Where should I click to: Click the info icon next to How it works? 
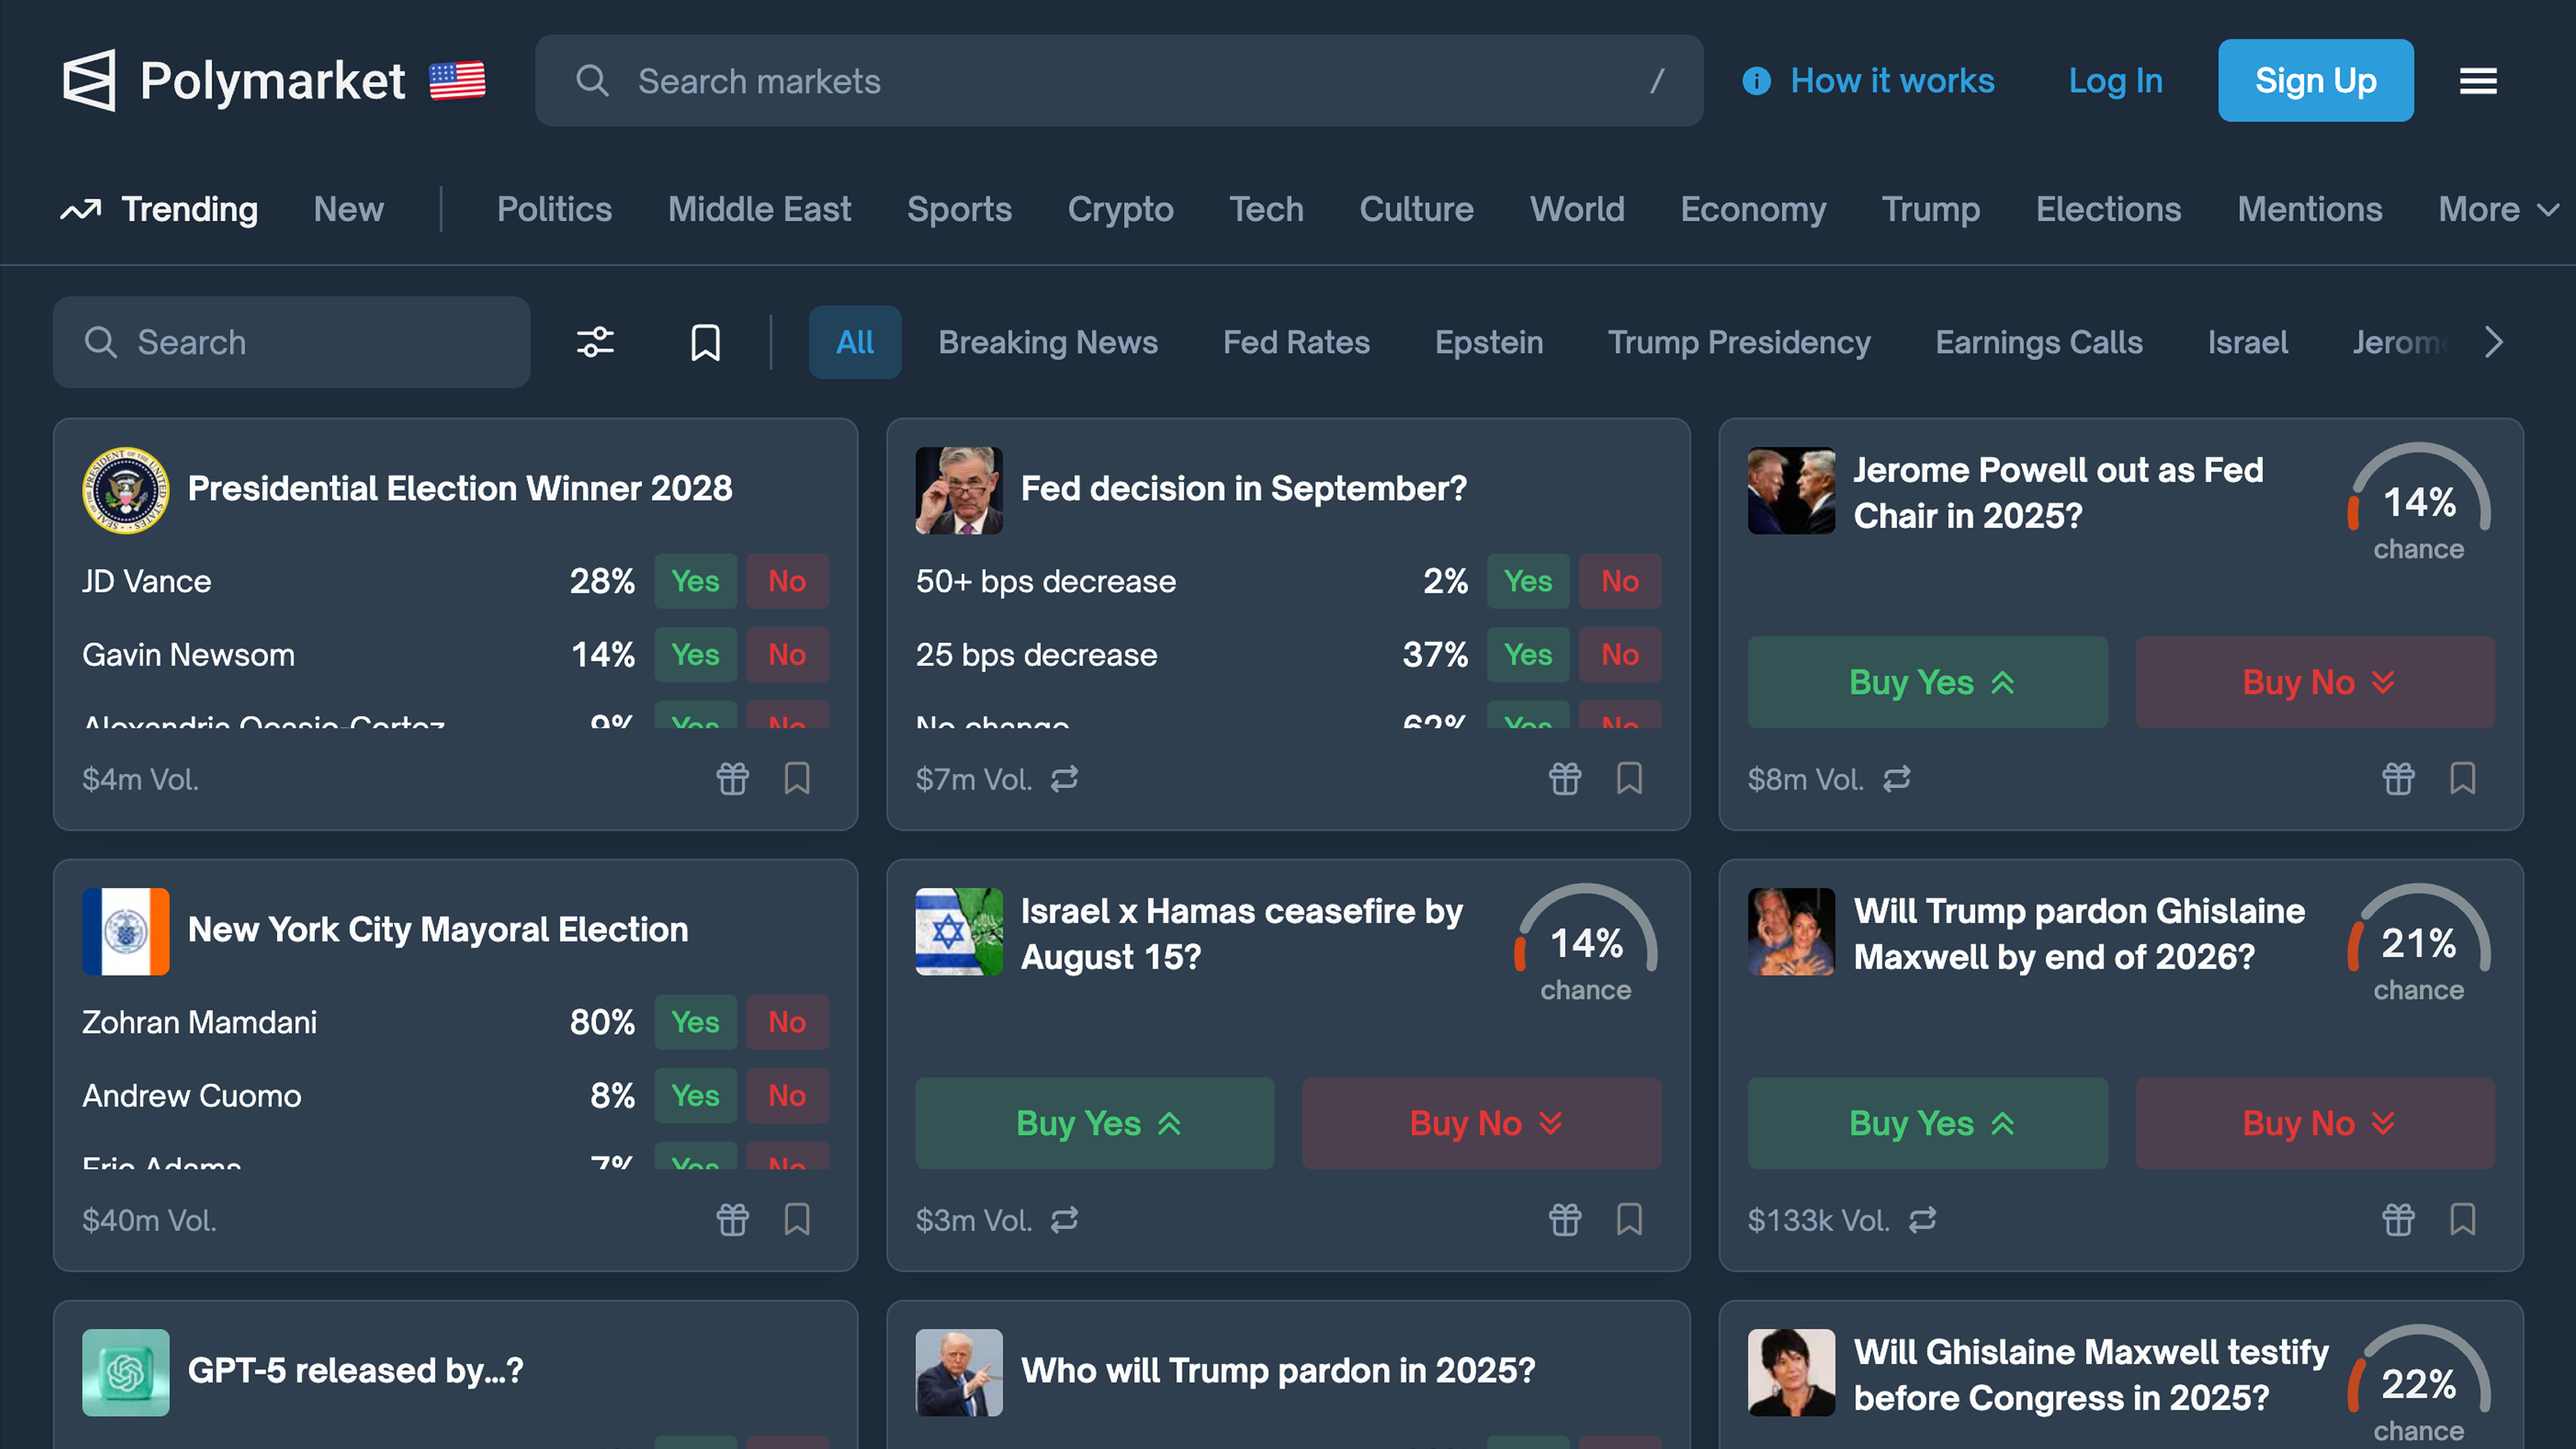[x=1756, y=81]
